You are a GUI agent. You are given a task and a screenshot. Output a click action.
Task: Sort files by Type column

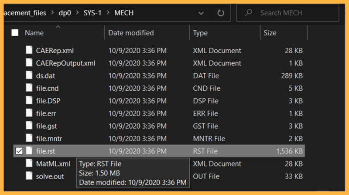[x=200, y=33]
